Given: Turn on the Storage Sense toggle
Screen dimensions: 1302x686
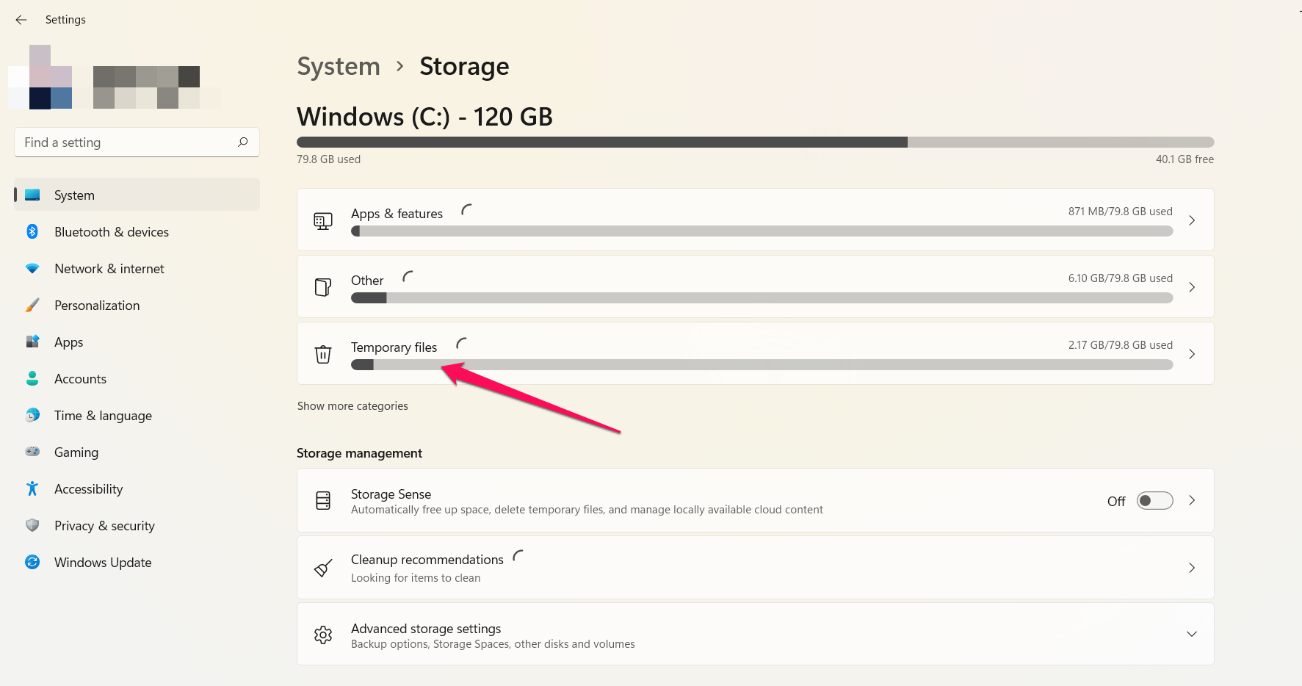Looking at the screenshot, I should tap(1154, 501).
